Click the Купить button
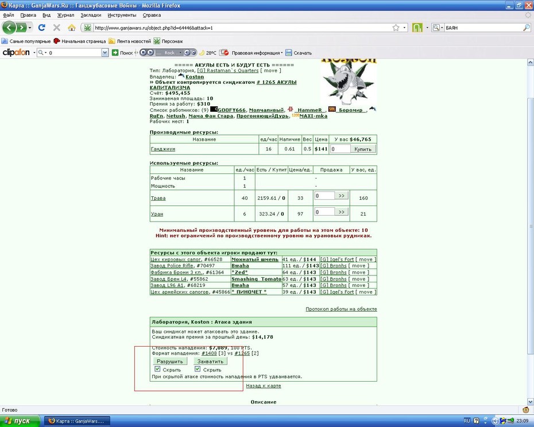Screen dimensions: 534x427 pos(363,149)
